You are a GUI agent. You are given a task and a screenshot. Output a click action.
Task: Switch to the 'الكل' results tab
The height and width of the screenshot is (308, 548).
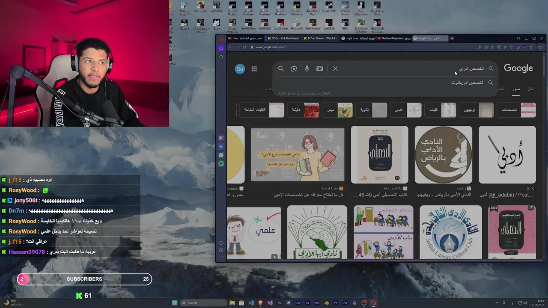(530, 89)
